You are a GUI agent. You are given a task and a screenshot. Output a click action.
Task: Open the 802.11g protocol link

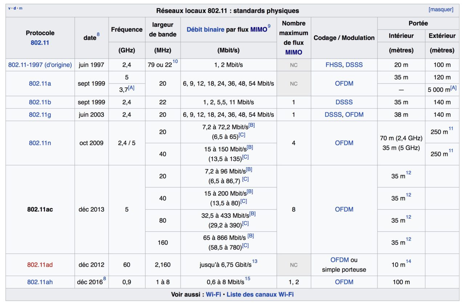pyautogui.click(x=40, y=114)
